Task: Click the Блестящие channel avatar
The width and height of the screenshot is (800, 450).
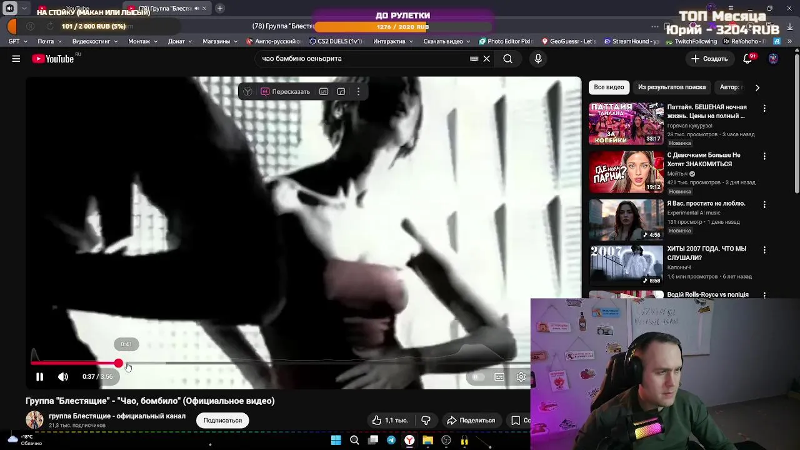Action: [x=34, y=421]
